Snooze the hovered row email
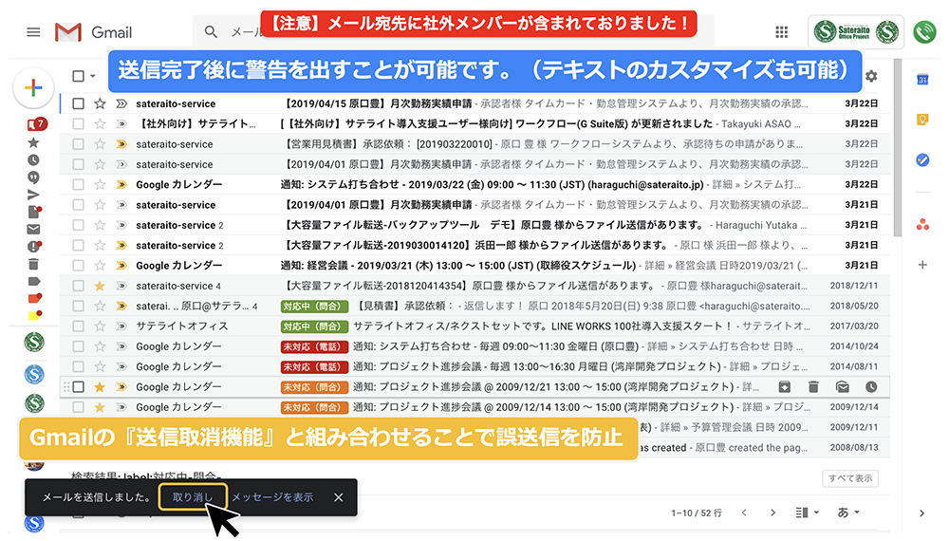 [871, 386]
